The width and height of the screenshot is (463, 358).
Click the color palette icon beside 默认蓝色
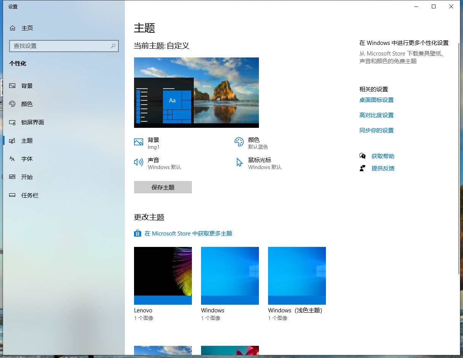(x=239, y=142)
